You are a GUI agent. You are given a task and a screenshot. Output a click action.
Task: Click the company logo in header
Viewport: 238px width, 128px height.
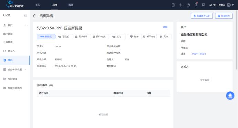point(15,4)
